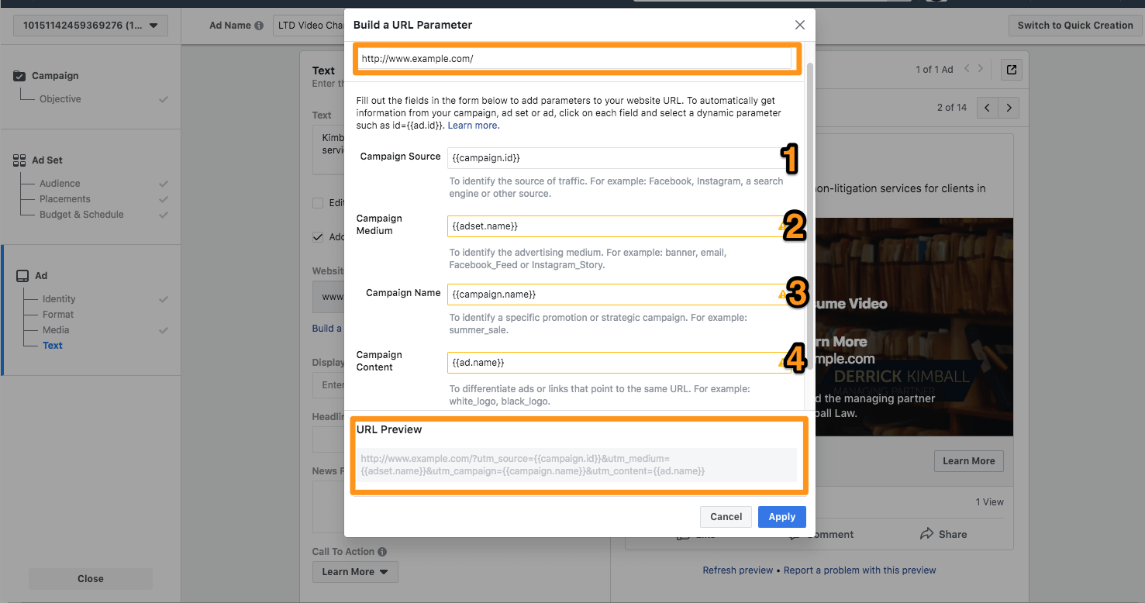Viewport: 1145px width, 603px height.
Task: Click Switch to Quick Creation button
Action: click(1074, 26)
